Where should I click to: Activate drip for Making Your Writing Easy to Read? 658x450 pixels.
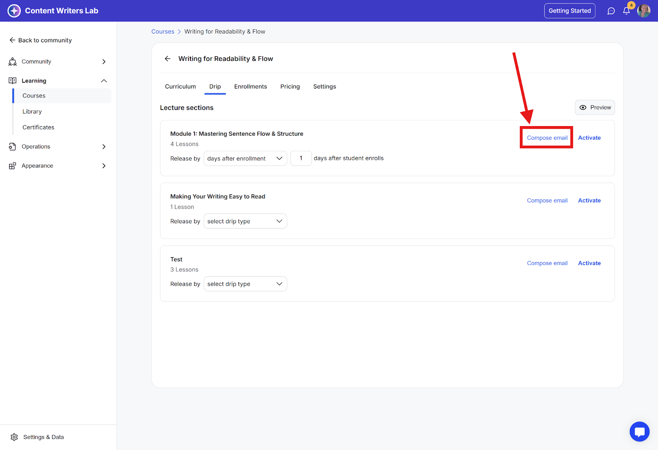[x=589, y=201]
